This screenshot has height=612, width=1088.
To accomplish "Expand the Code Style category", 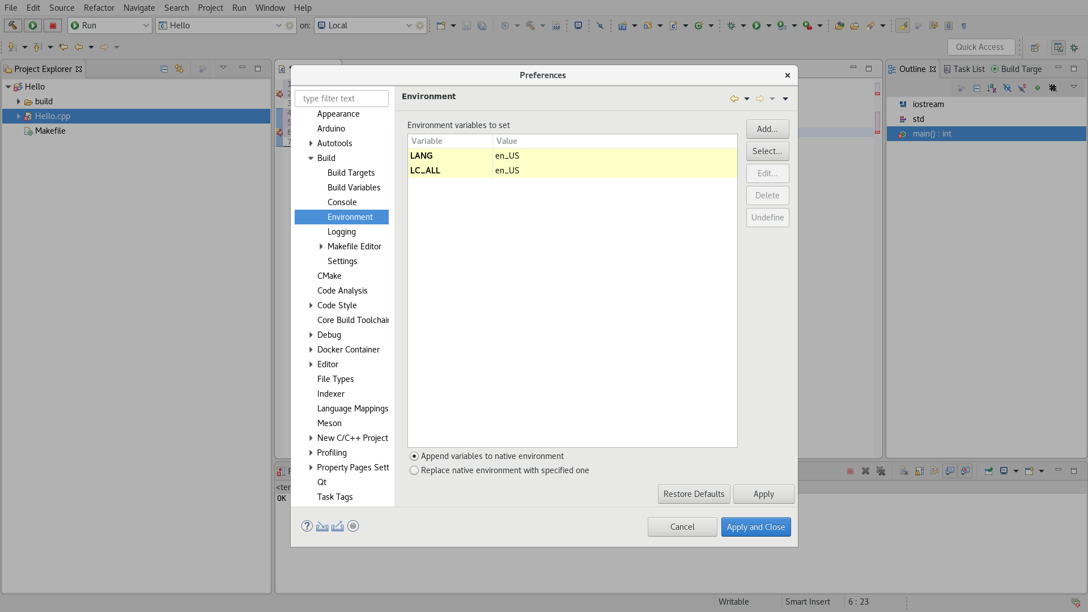I will [311, 305].
